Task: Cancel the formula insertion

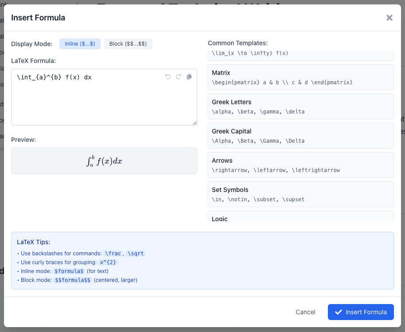Action: 306,312
